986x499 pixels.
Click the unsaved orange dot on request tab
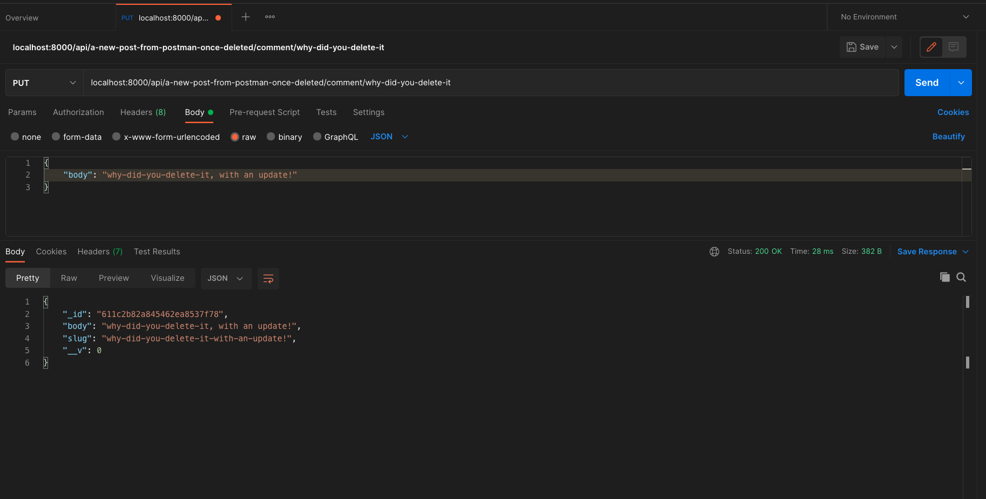[218, 18]
